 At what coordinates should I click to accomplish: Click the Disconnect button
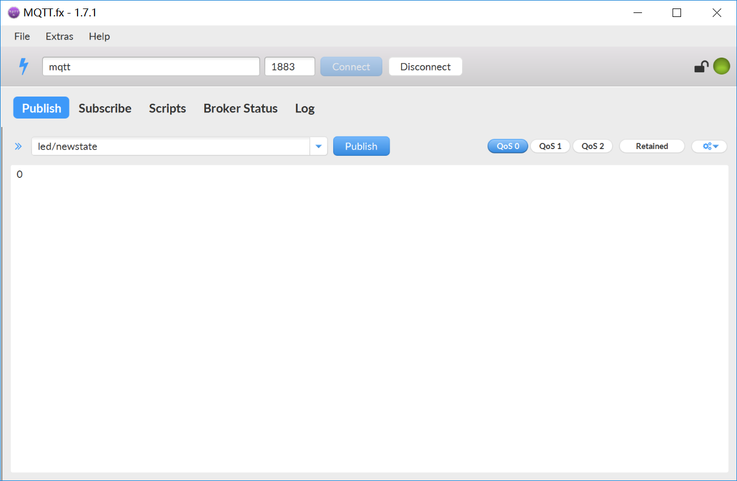[425, 67]
